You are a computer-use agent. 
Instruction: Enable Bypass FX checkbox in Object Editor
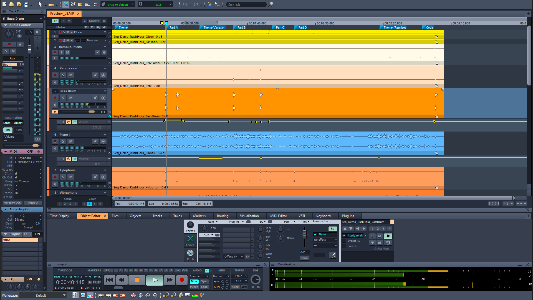tap(344, 241)
